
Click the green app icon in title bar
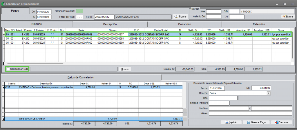(3, 4)
